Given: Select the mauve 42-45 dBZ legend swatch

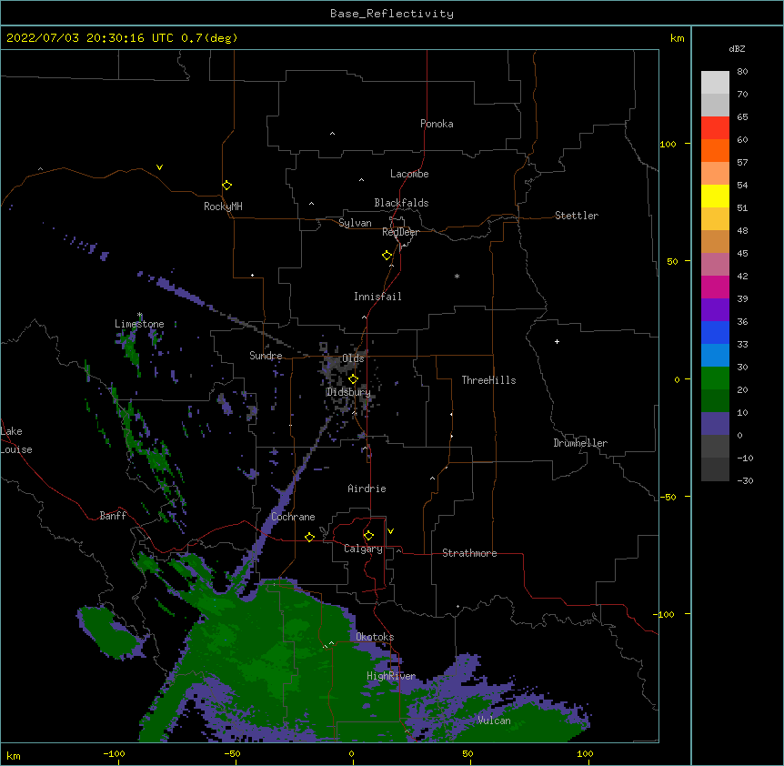Looking at the screenshot, I should tap(715, 265).
